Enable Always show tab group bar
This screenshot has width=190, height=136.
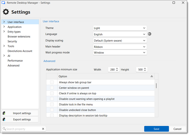click(52, 82)
